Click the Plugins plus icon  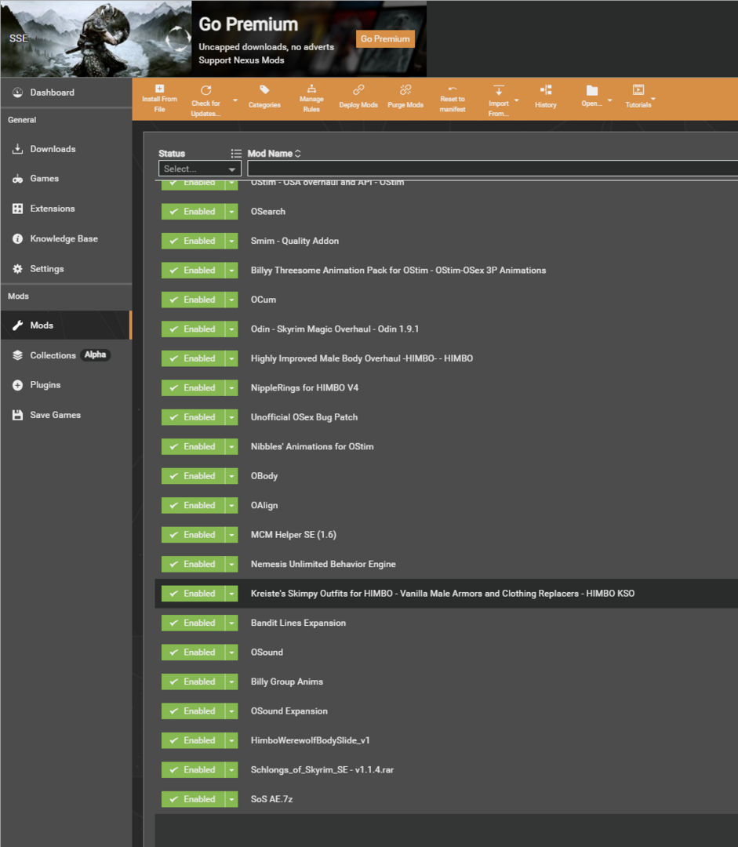(x=18, y=385)
